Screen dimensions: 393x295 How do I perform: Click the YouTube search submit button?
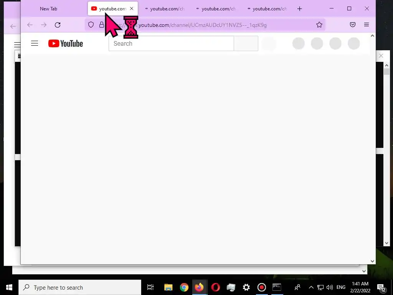point(246,43)
